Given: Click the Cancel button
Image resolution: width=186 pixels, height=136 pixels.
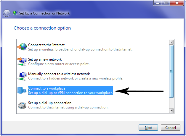Looking at the screenshot, I should coord(171,128).
